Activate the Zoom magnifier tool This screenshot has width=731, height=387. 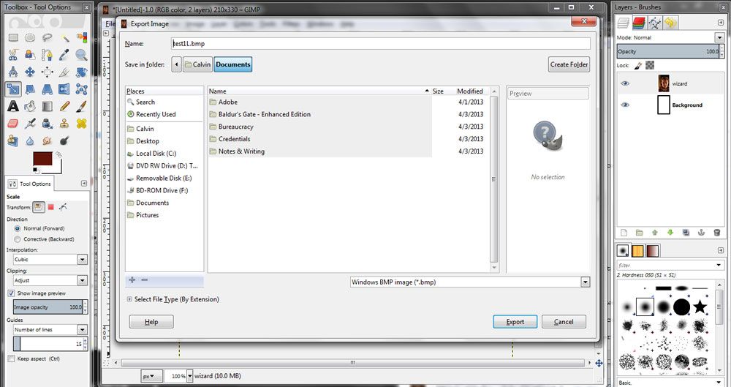82,55
